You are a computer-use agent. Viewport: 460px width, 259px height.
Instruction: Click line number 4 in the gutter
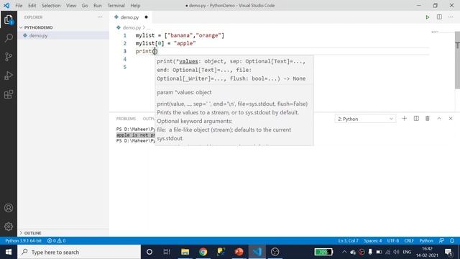pyautogui.click(x=124, y=59)
